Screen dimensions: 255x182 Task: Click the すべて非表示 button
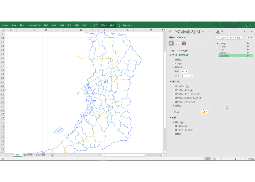[x=235, y=38]
